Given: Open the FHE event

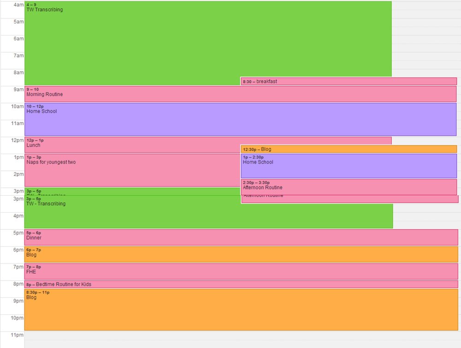Looking at the screenshot, I should [x=241, y=271].
